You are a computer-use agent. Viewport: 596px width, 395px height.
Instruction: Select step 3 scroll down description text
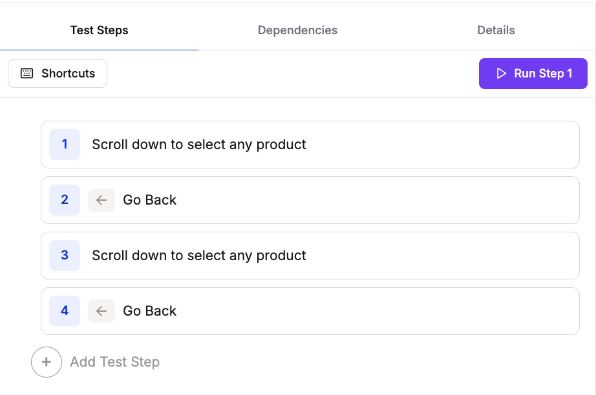[x=199, y=256]
